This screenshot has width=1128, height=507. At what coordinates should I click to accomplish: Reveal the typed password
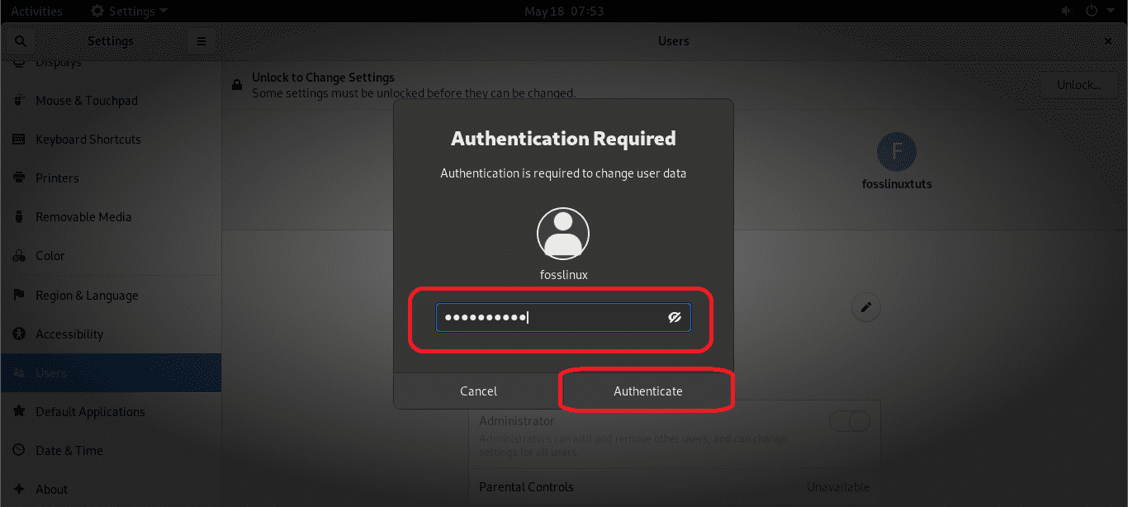tap(675, 317)
